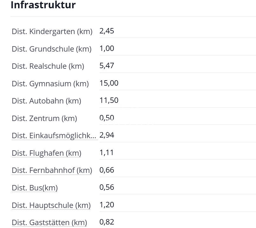Click the Dist. Zentrum (km) label
This screenshot has height=228, width=256.
tap(44, 118)
